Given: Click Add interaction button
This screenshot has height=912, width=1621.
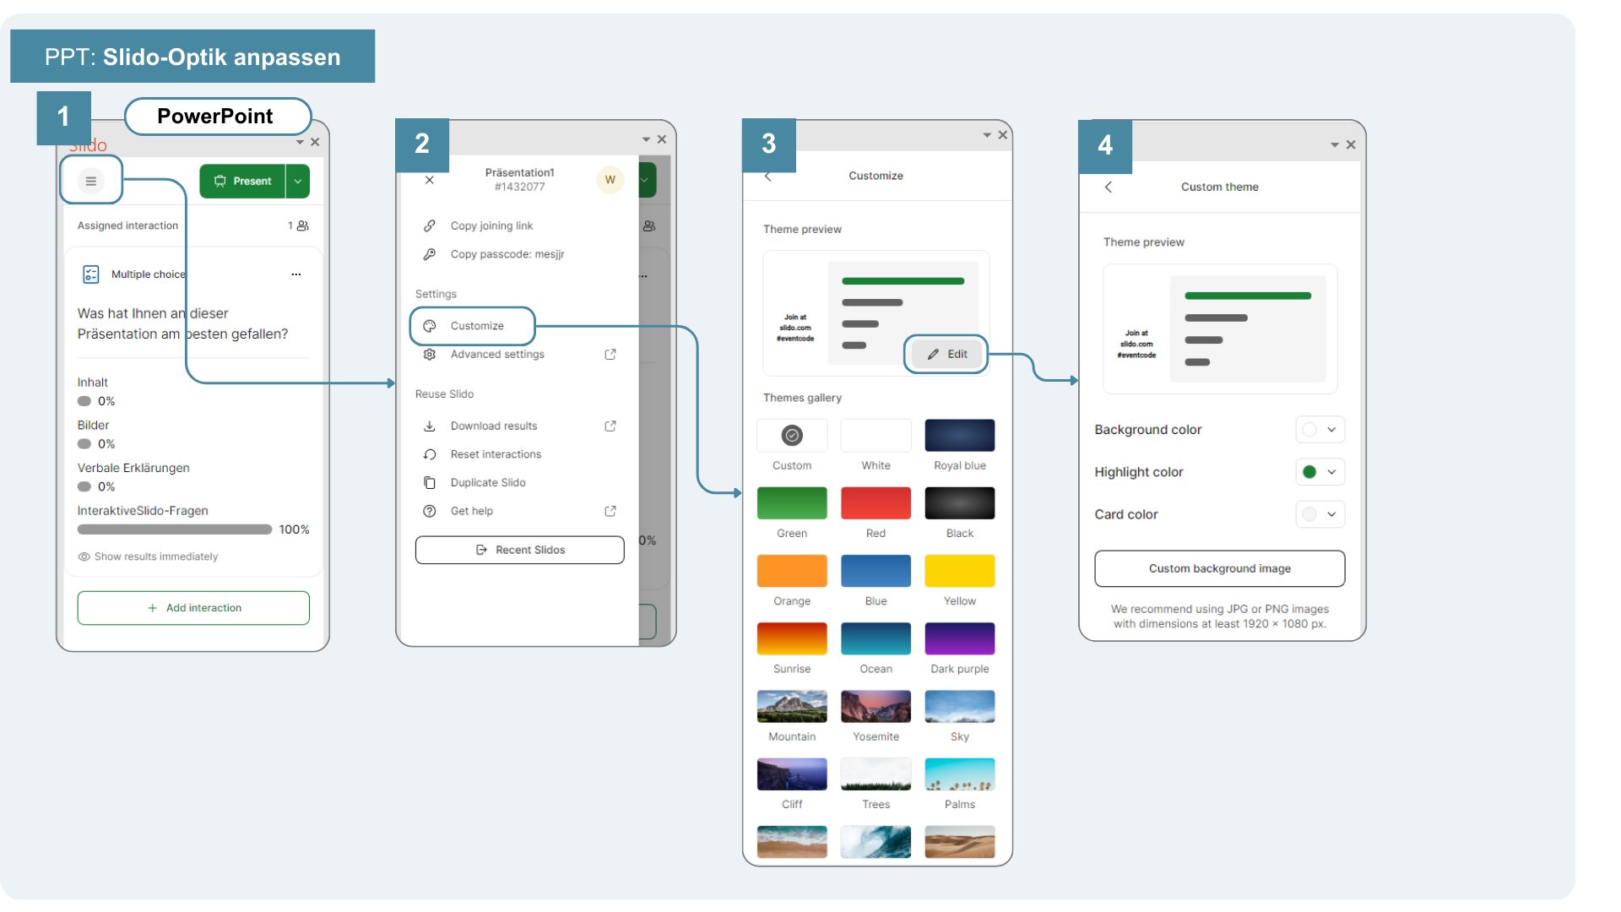Looking at the screenshot, I should pos(193,608).
